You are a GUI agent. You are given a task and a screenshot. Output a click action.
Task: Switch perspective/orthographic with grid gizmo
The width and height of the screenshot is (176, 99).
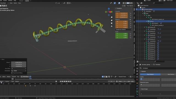[112, 26]
